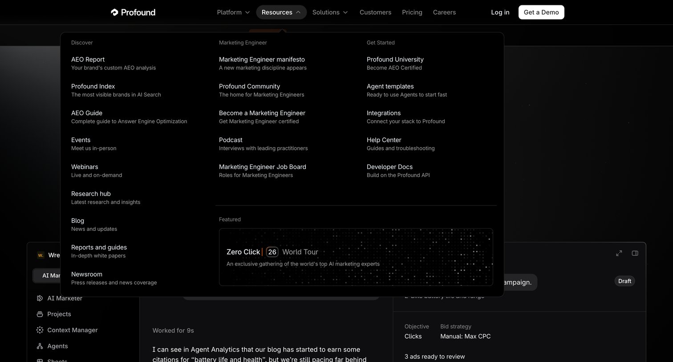Click the Log in link
673x362 pixels.
(500, 12)
